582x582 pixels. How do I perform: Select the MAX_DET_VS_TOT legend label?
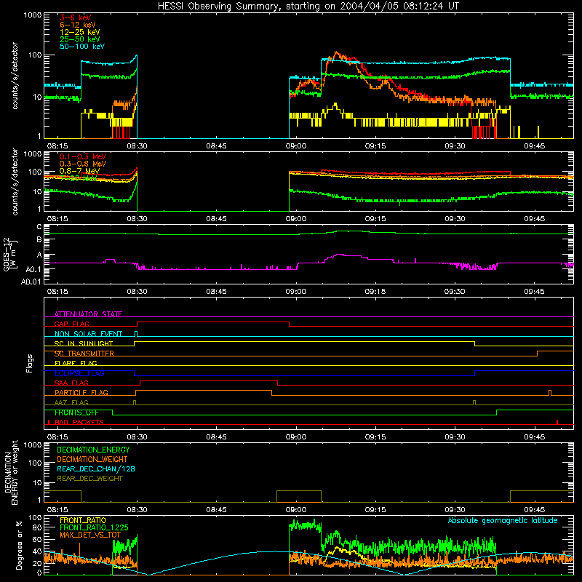[x=90, y=535]
